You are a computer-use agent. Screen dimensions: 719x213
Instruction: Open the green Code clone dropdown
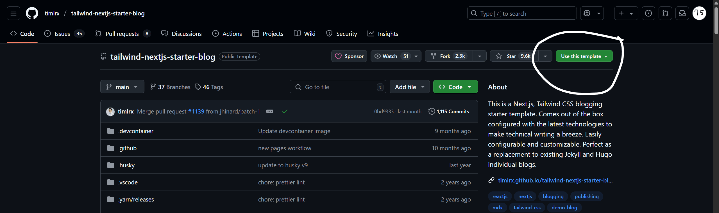click(x=455, y=87)
